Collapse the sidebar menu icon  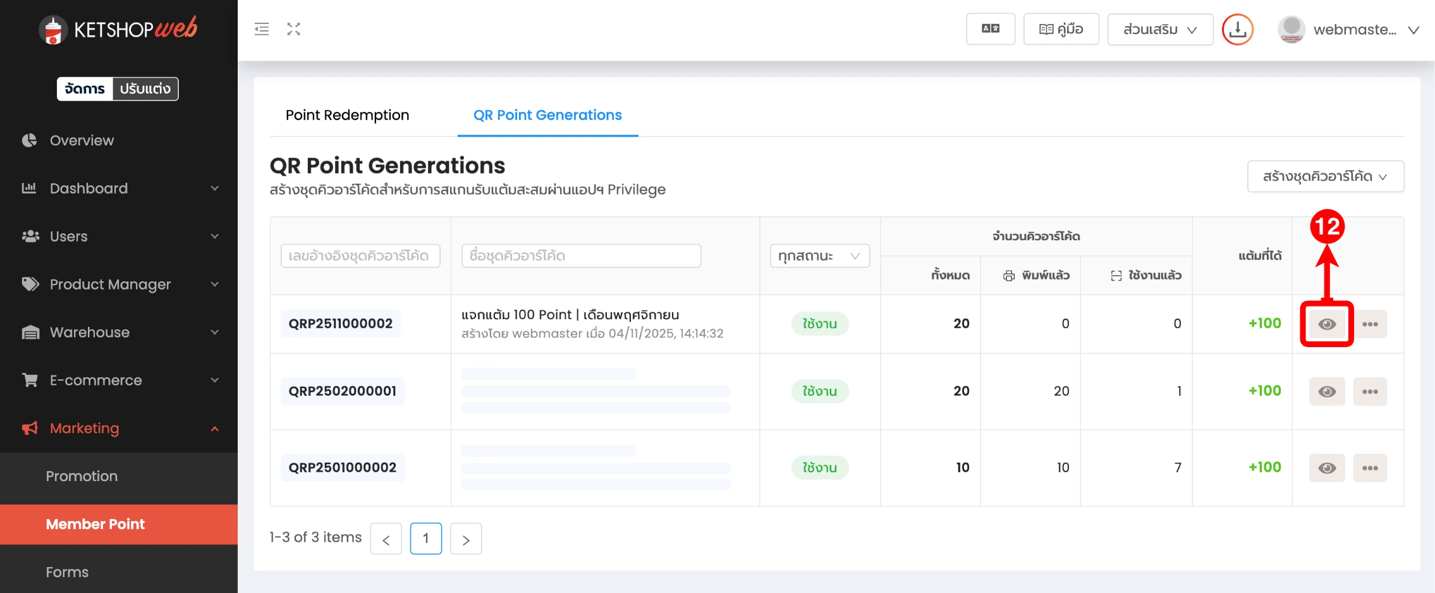[x=262, y=29]
